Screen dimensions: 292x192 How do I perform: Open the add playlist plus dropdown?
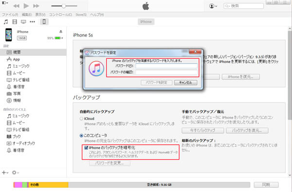coord(5,173)
